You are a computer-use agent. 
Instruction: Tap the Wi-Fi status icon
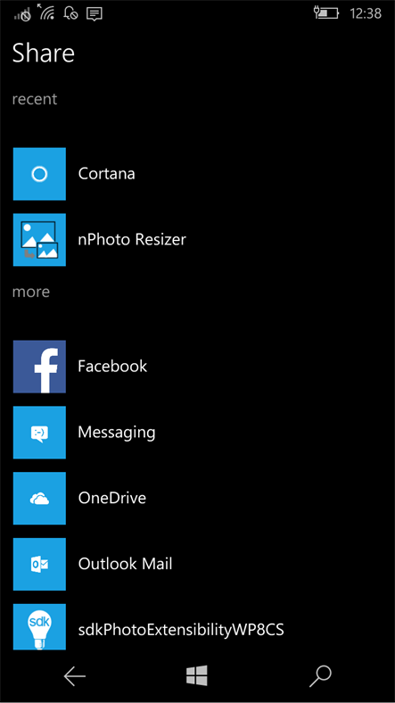[x=45, y=12]
